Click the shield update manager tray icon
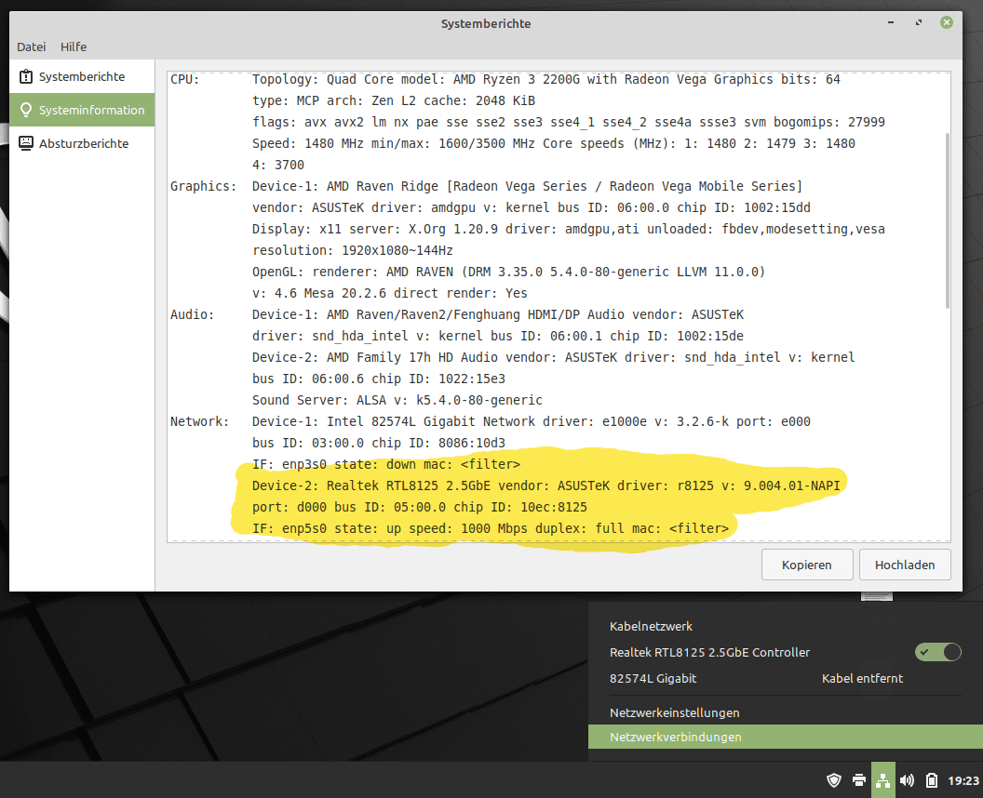 tap(833, 779)
